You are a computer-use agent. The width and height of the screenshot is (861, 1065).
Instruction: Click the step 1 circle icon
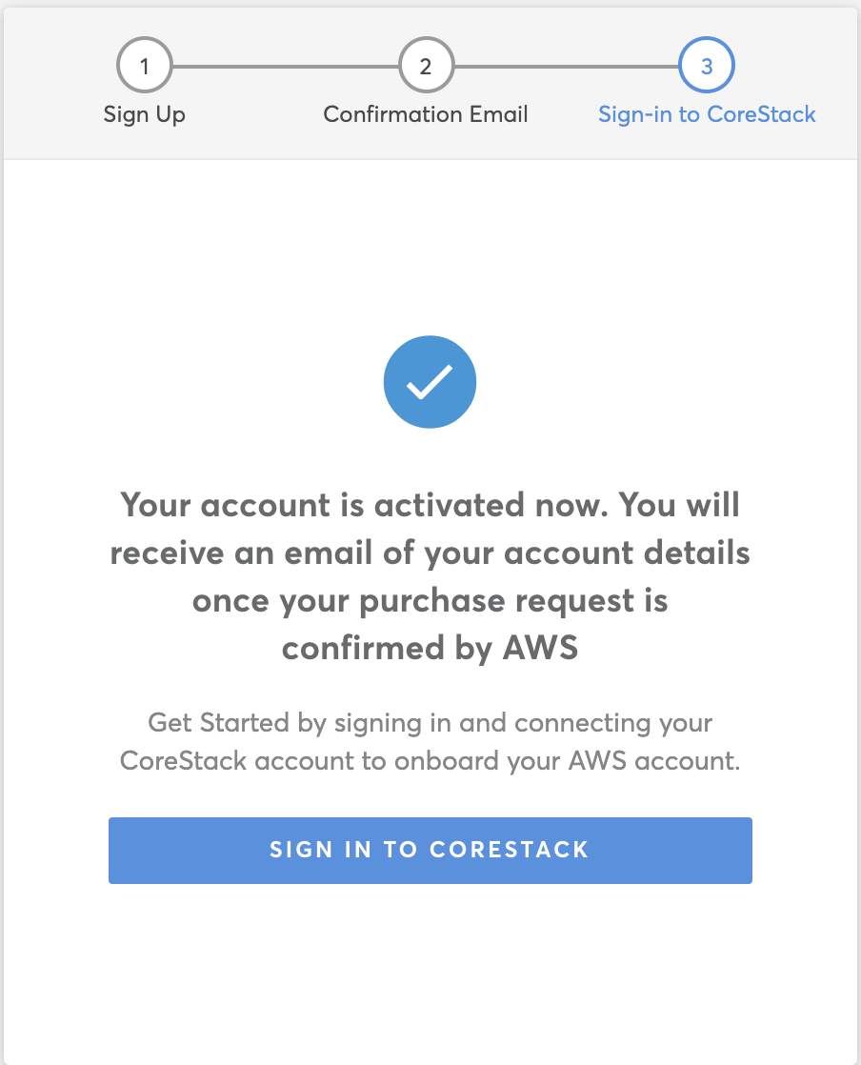click(x=144, y=65)
